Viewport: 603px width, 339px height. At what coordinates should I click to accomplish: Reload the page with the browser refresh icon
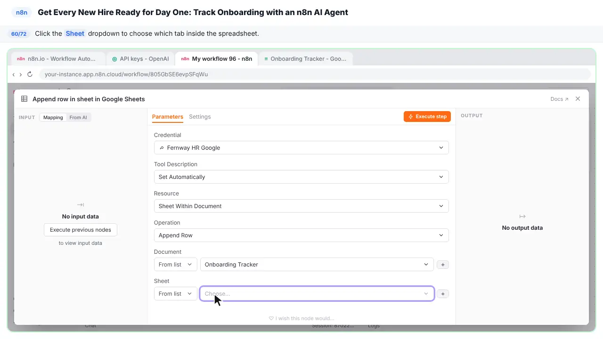(30, 74)
